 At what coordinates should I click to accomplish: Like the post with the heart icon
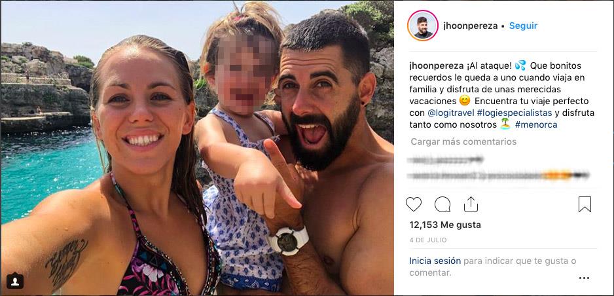pyautogui.click(x=414, y=204)
